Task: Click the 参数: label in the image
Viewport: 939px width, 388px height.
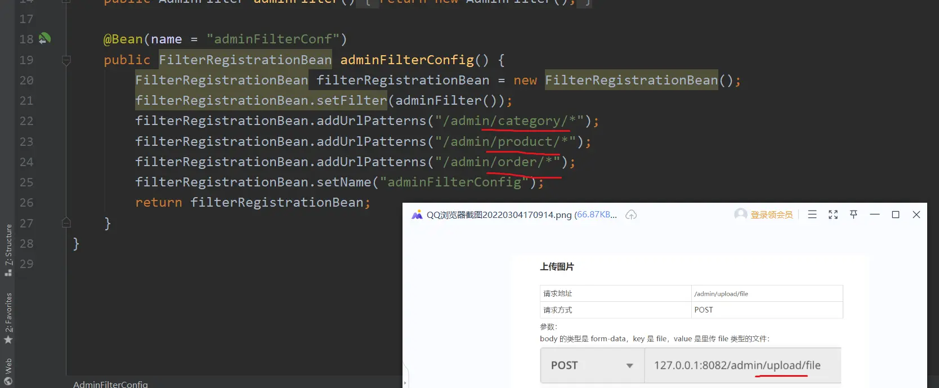Action: [548, 327]
